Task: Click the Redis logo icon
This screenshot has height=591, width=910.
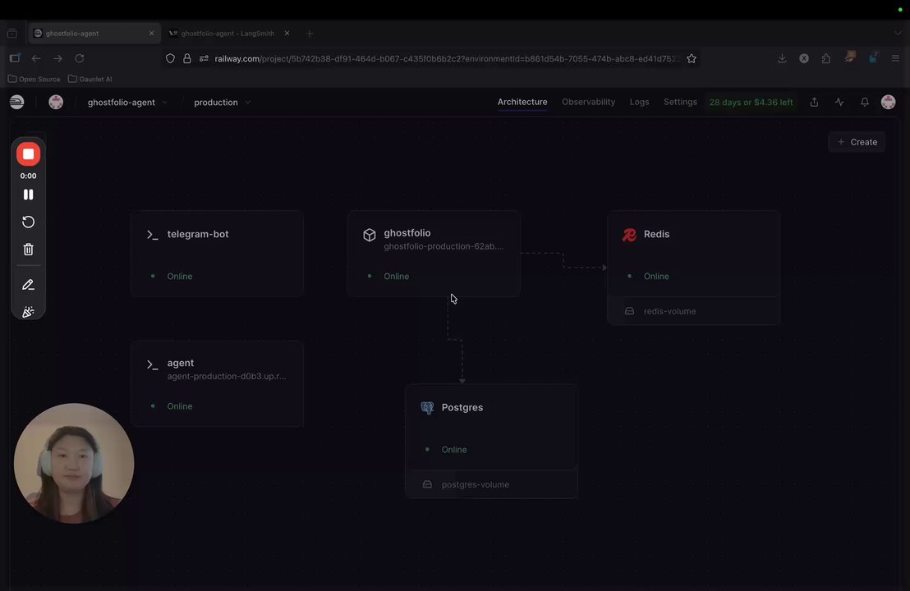Action: [x=629, y=234]
